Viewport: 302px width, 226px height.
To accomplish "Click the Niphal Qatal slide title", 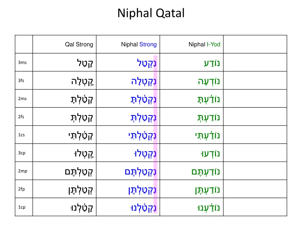I will [x=151, y=13].
